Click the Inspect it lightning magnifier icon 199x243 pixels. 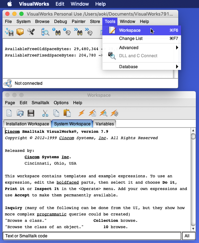tap(103, 113)
